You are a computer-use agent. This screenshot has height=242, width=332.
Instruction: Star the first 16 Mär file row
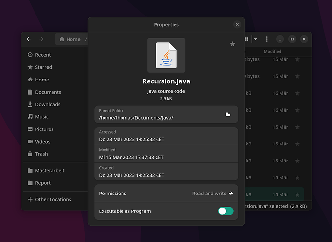297,93
